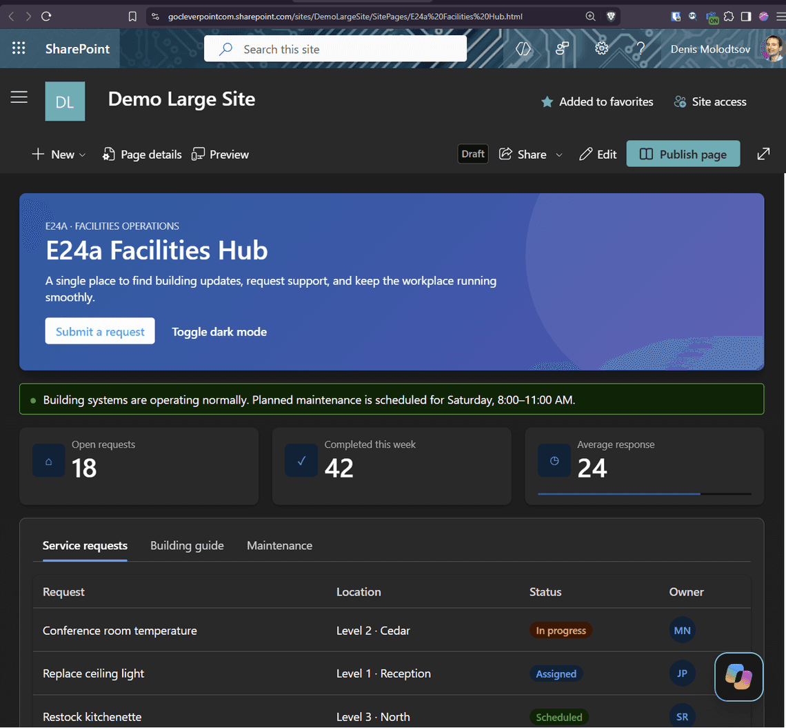
Task: Click the MN owner avatar
Action: click(682, 631)
